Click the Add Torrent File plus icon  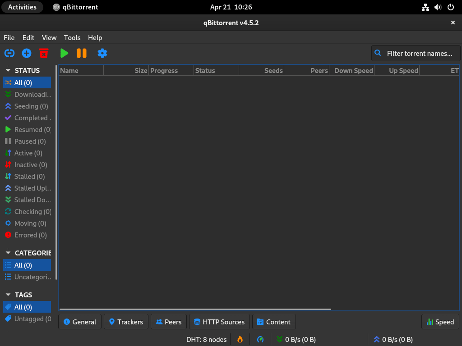[26, 53]
